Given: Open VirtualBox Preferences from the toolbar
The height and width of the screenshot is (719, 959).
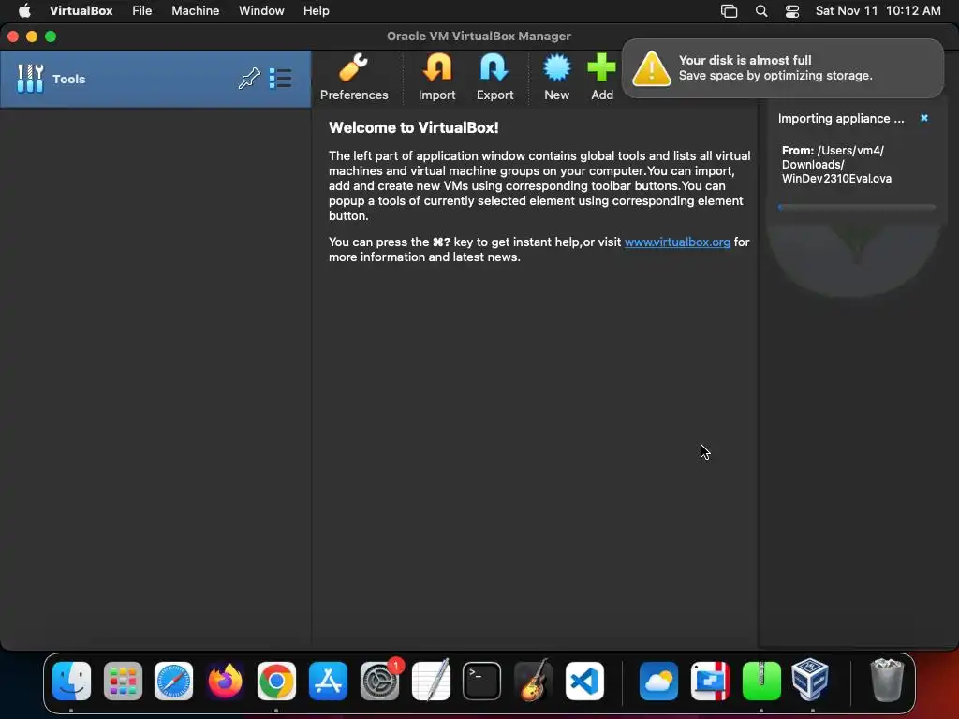Looking at the screenshot, I should [x=353, y=77].
